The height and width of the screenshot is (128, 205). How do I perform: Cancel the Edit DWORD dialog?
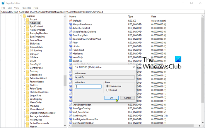127,98
